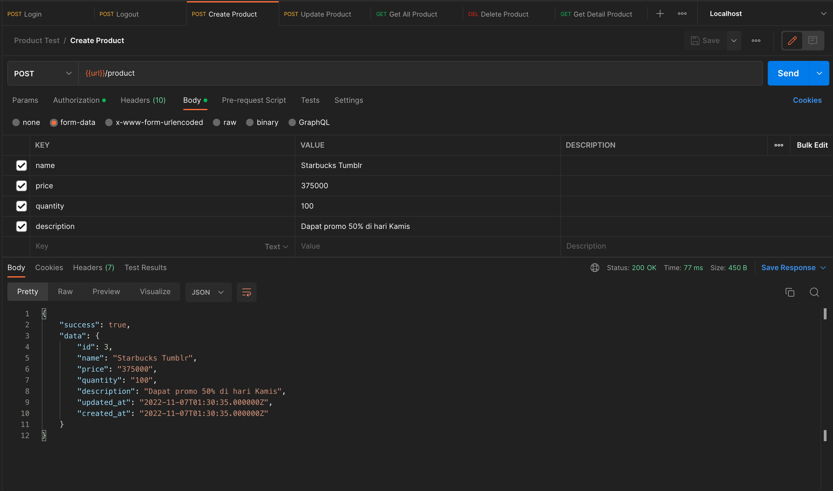Open the POST method dropdown

point(43,74)
